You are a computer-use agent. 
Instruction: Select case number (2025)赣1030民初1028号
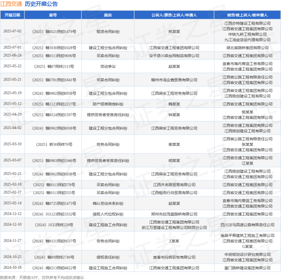point(54,48)
